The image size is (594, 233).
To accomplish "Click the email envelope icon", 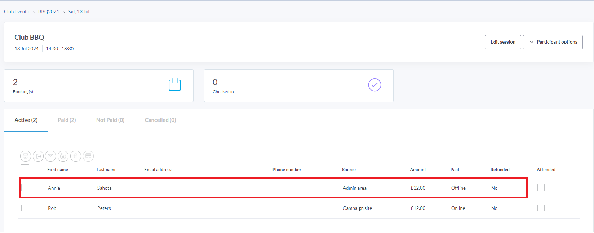I will point(50,156).
